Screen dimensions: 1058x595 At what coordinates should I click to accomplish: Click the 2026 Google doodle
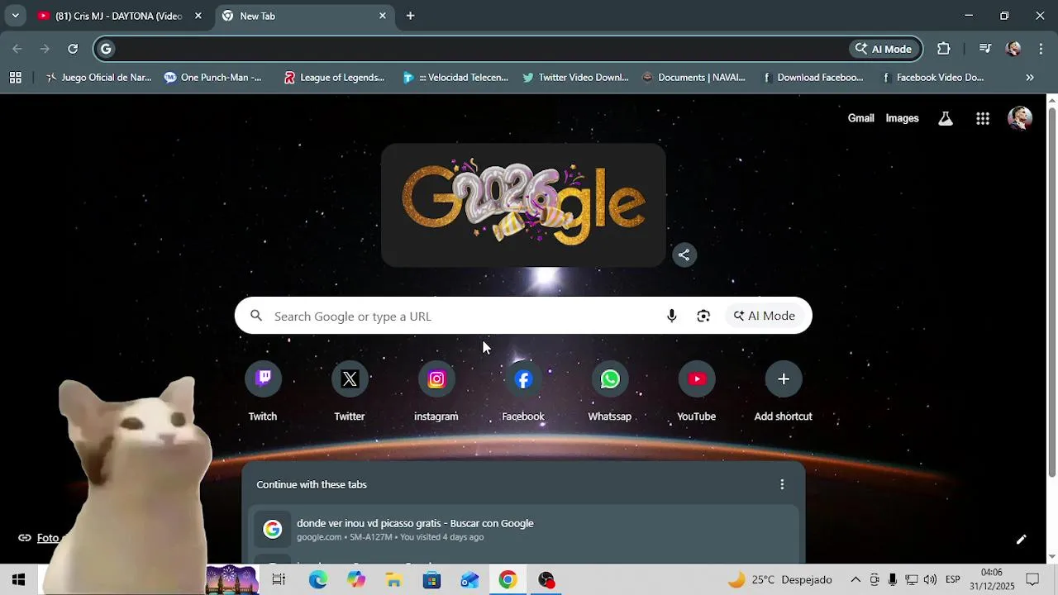coord(523,205)
